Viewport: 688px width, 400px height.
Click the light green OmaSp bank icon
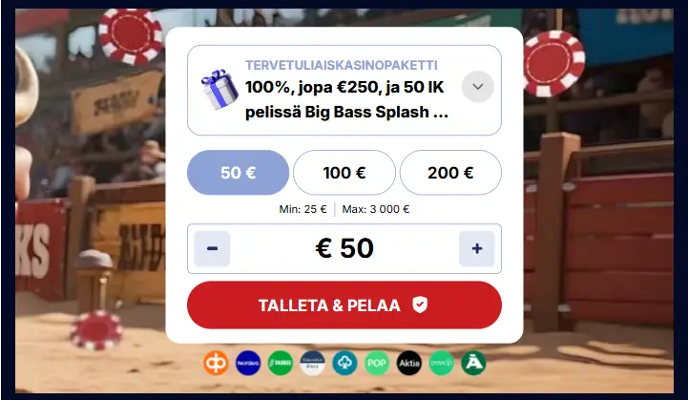(441, 363)
